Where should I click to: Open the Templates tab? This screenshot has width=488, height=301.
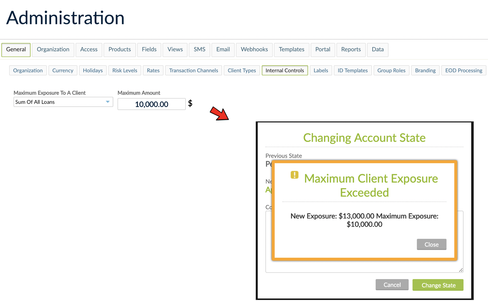(x=291, y=49)
